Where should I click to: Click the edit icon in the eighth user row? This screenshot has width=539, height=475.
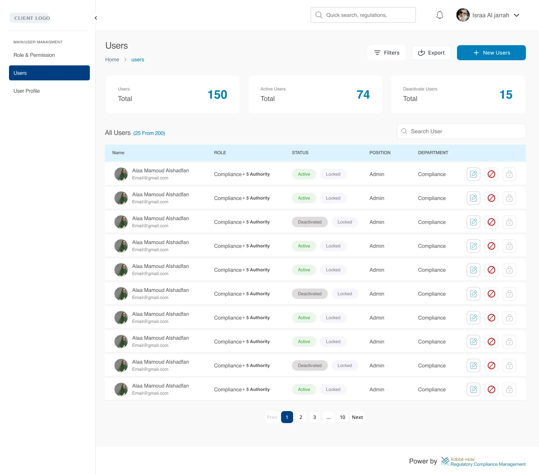click(473, 342)
